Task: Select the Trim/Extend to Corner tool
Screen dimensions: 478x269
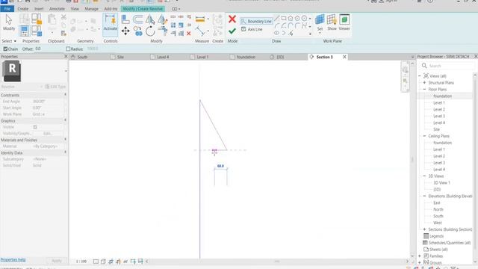Action: [x=163, y=31]
